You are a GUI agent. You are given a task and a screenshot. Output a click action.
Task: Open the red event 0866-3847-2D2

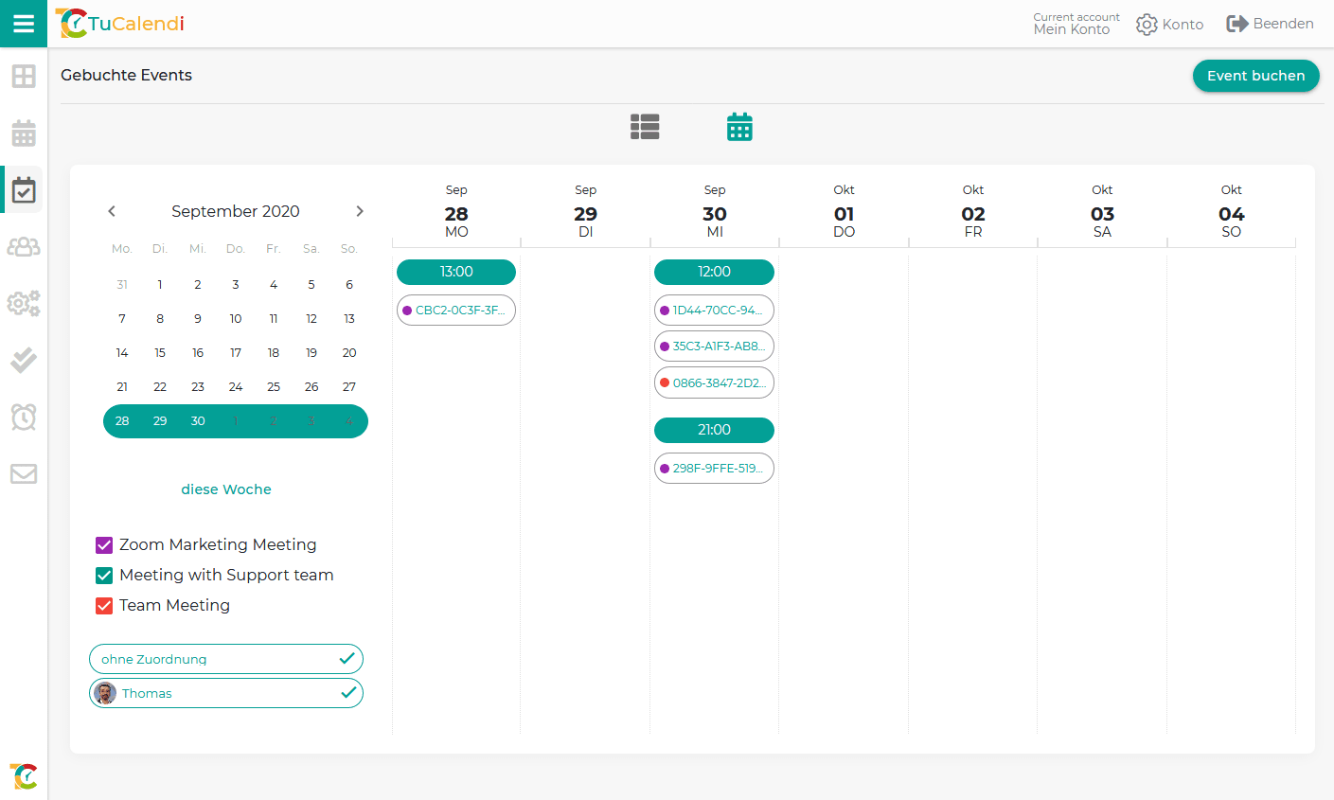tap(714, 382)
